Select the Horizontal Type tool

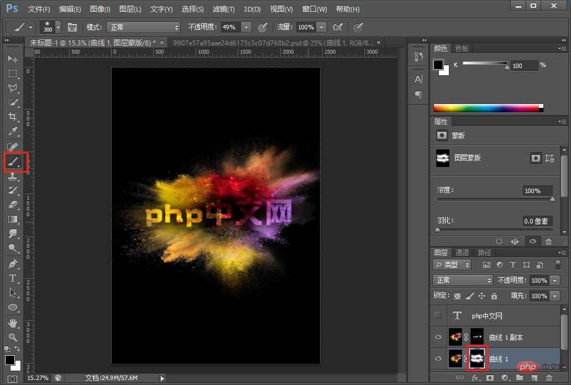[13, 278]
